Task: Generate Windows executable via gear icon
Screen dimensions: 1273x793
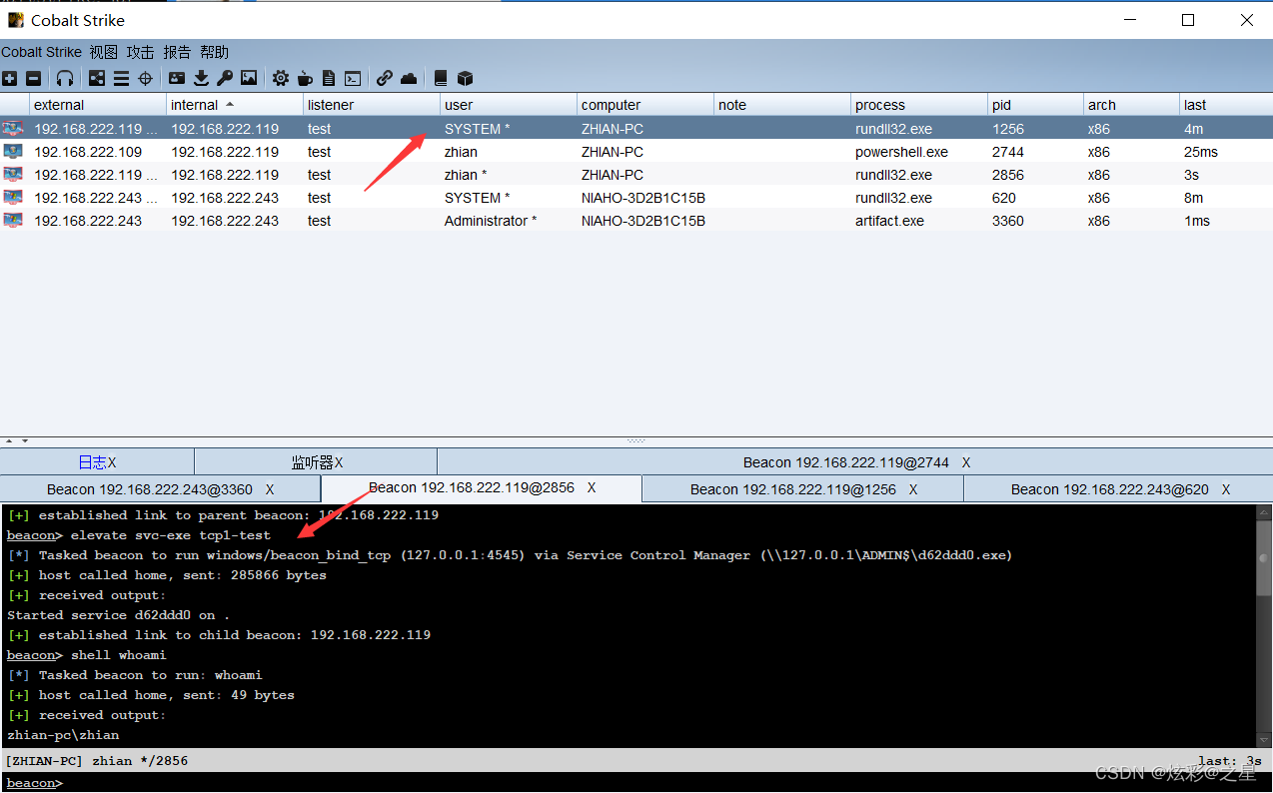Action: tap(281, 78)
